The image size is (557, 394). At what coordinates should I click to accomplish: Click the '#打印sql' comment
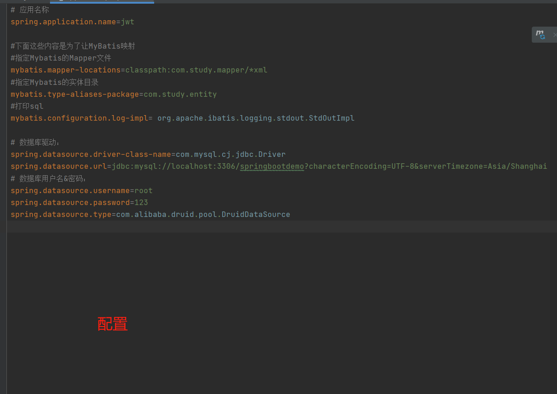point(27,106)
